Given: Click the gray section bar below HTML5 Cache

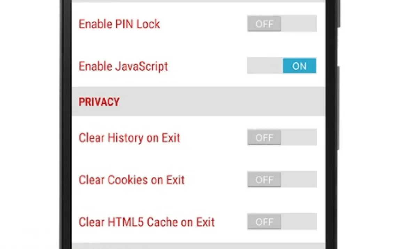Looking at the screenshot, I should pos(198,246).
